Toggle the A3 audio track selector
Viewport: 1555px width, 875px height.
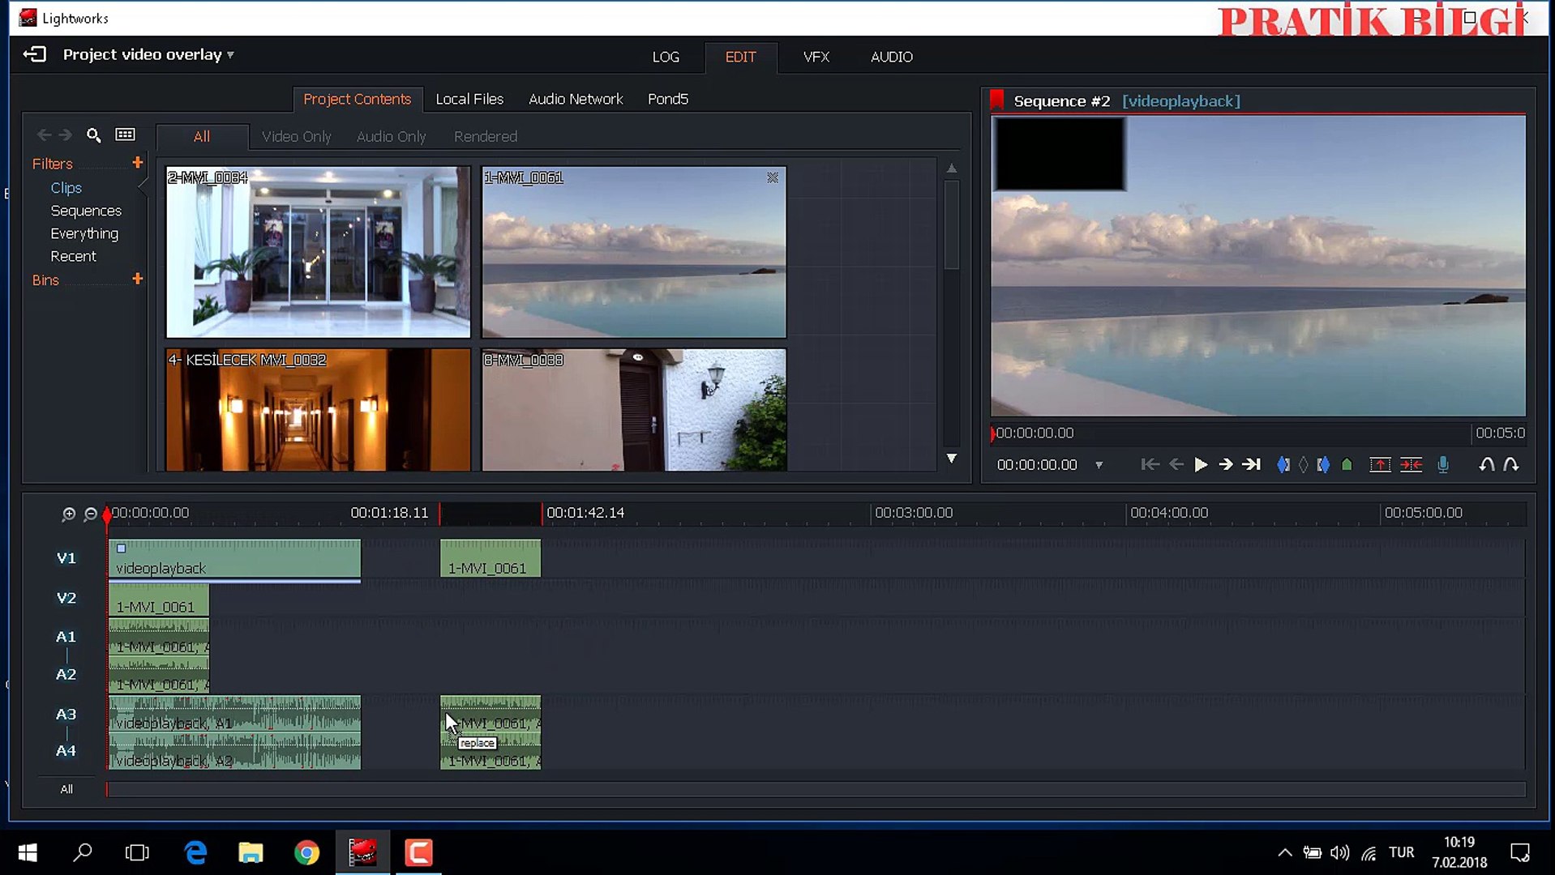click(66, 714)
